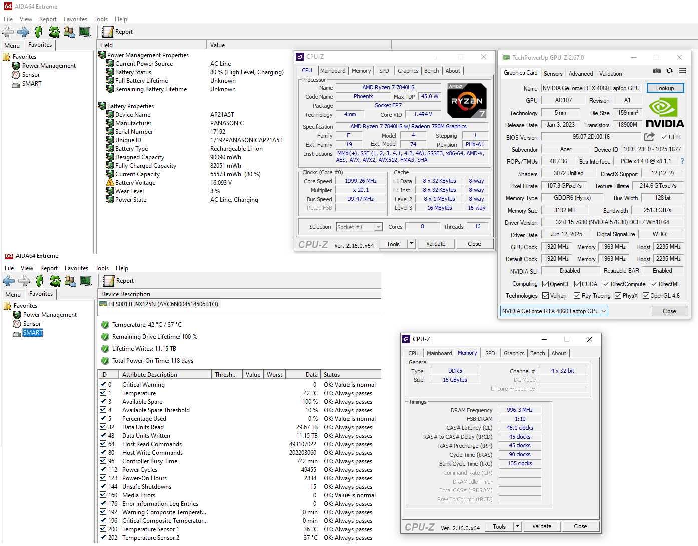Click Bus Interface question mark in GPU-Z

682,161
